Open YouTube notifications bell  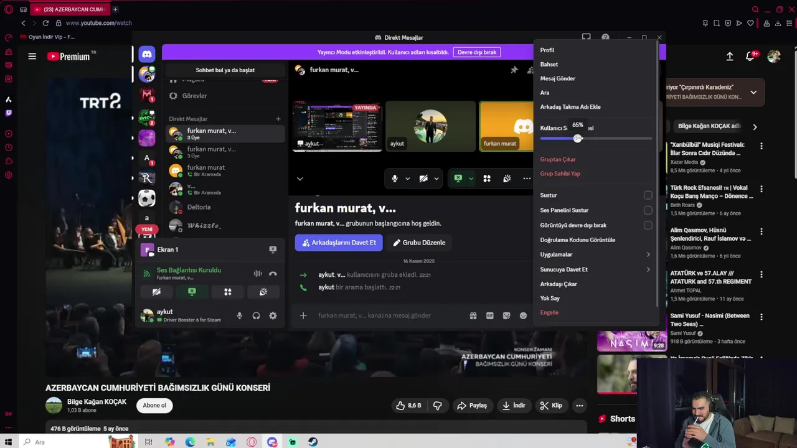(x=750, y=56)
